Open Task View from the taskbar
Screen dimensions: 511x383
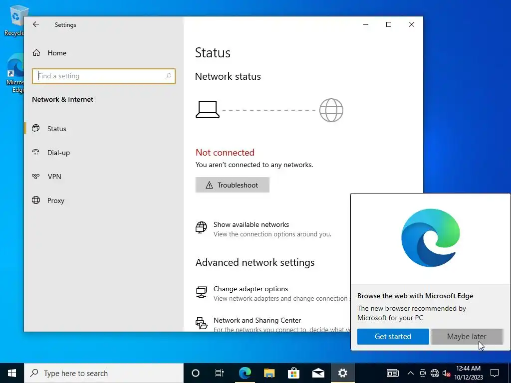220,373
